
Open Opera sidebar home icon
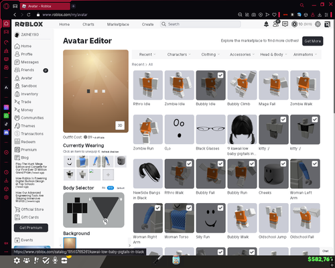click(x=6, y=23)
